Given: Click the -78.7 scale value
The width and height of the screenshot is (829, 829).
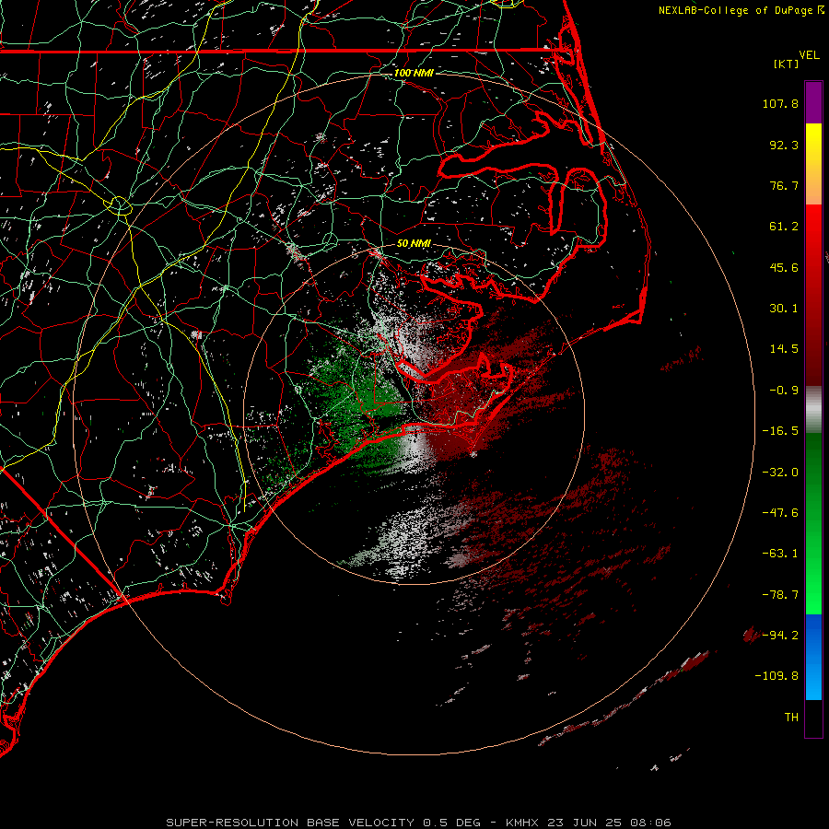Looking at the screenshot, I should [x=780, y=595].
